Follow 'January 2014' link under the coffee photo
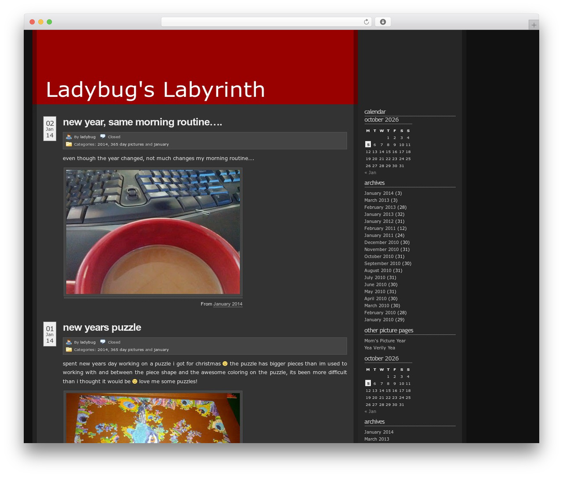This screenshot has width=563, height=477. 228,304
